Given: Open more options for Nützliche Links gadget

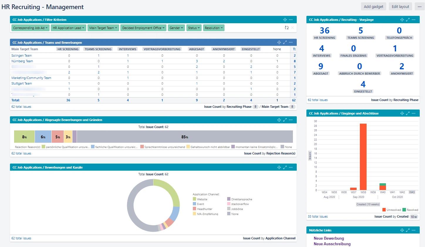Looking at the screenshot, I should 414,230.
